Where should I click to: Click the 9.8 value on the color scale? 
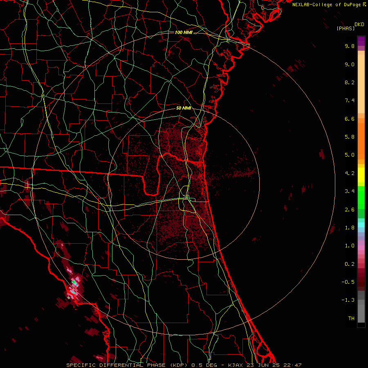(x=350, y=46)
